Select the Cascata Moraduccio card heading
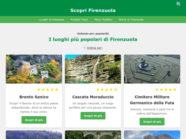The height and width of the screenshot is (139, 186). [x=93, y=97]
